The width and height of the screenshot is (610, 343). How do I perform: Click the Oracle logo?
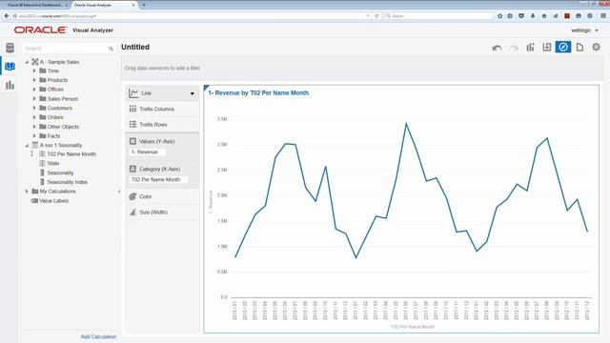coord(40,30)
